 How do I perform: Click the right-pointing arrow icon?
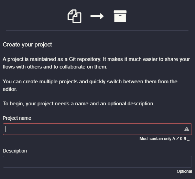tap(97, 16)
